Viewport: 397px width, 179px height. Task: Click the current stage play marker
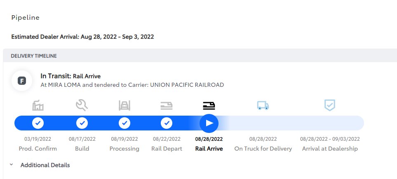(x=209, y=123)
